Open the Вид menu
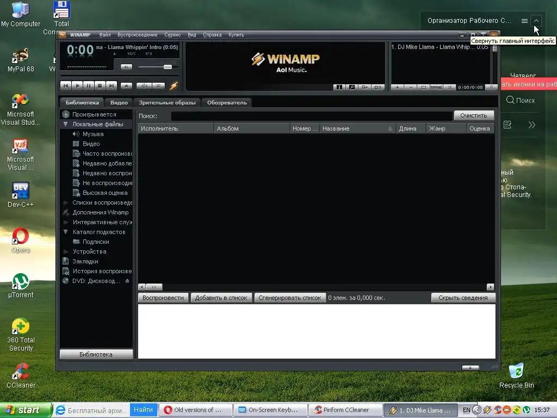 tap(192, 35)
